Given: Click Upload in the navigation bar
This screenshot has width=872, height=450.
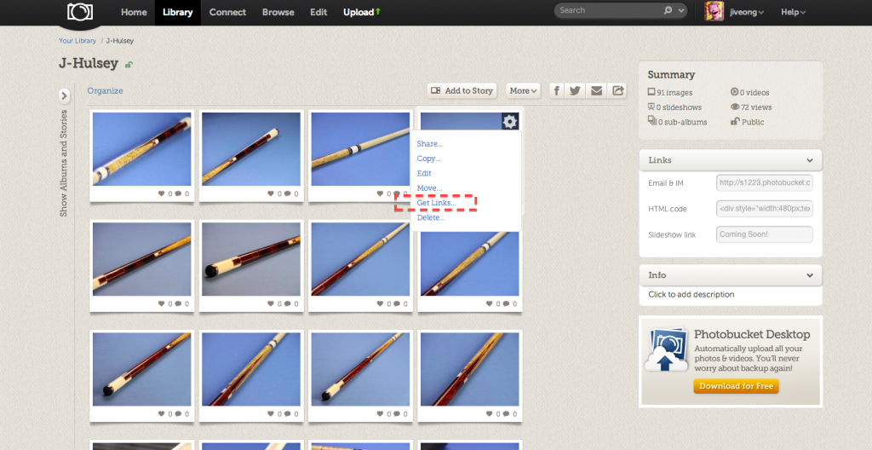Looking at the screenshot, I should point(361,12).
